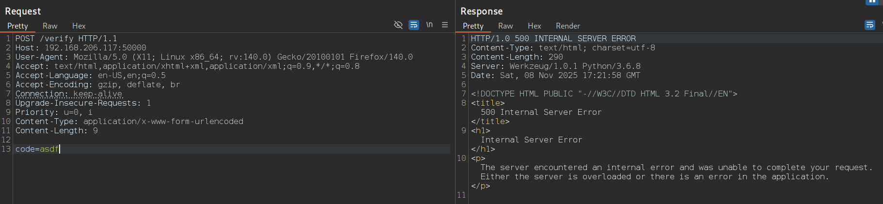Open the Response Render tab
Screen dimensions: 883x204
(568, 26)
